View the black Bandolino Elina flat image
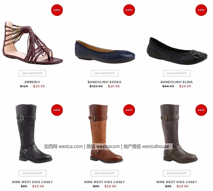This screenshot has width=213, height=191. [x=177, y=51]
